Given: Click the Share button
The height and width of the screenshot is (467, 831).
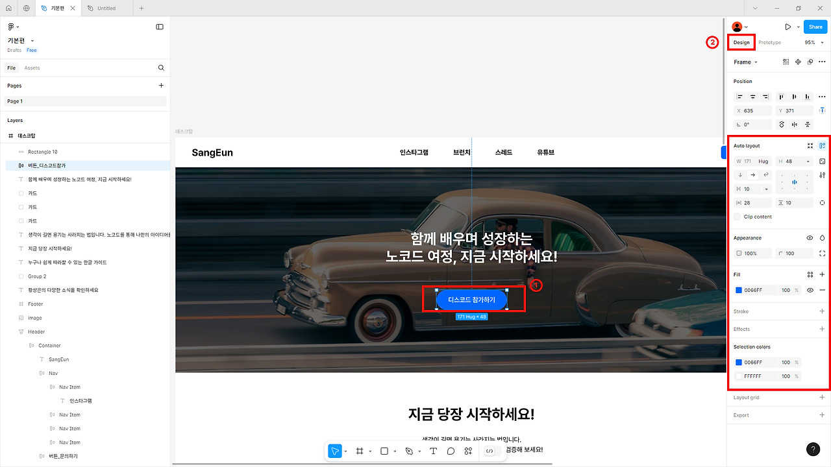Looking at the screenshot, I should point(815,27).
